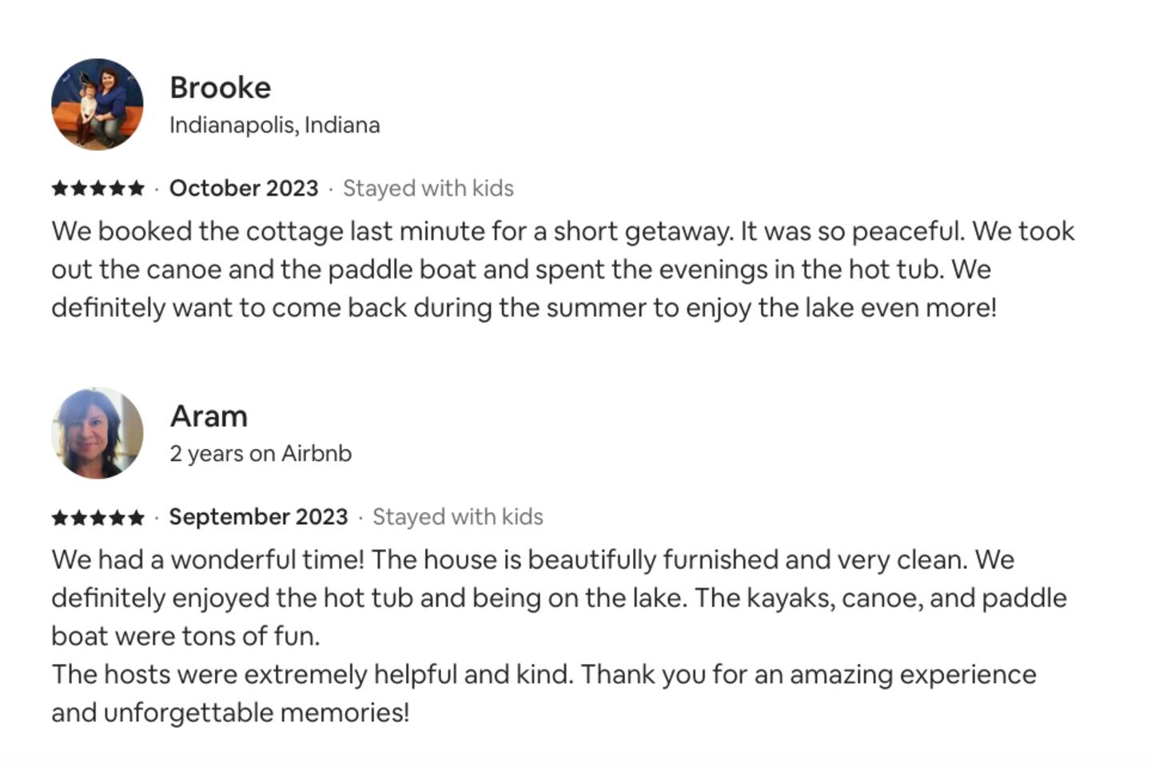The height and width of the screenshot is (767, 1151).
Task: Open Brooke's profile photo
Action: pos(98,104)
